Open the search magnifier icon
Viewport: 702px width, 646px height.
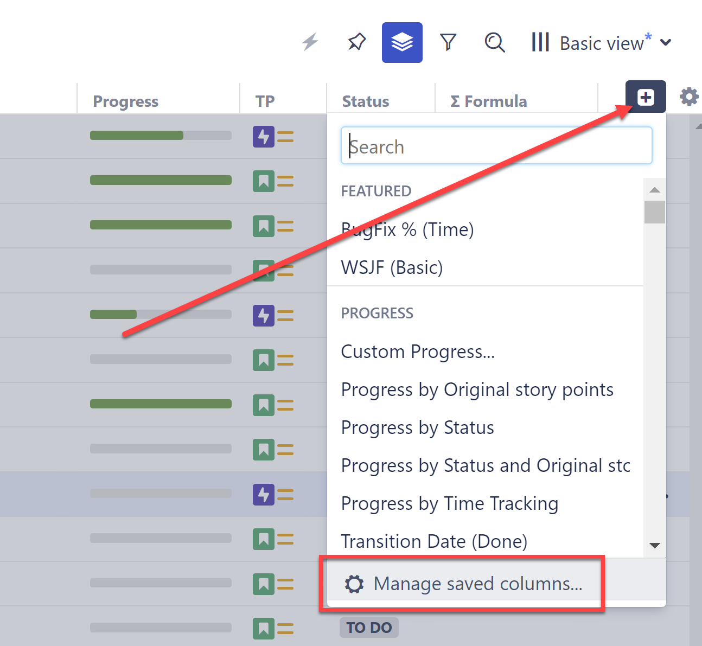tap(494, 42)
